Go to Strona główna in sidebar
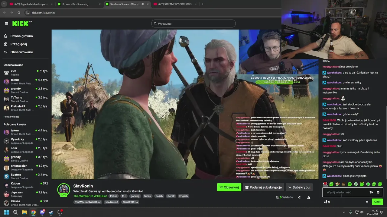 [21, 36]
